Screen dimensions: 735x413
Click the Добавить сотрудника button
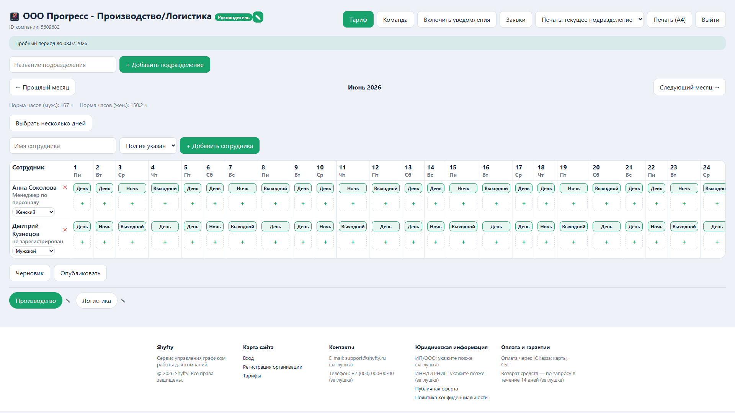[220, 146]
